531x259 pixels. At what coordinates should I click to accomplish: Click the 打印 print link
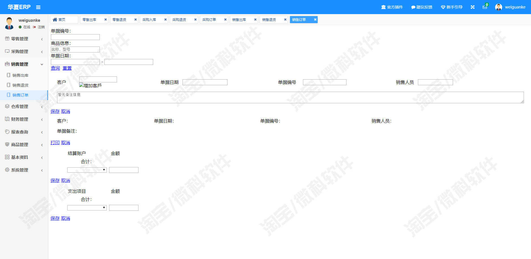[x=55, y=143]
